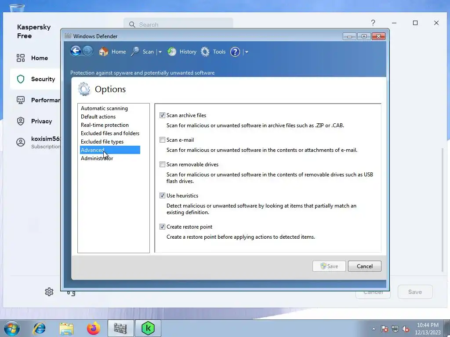450x337 pixels.
Task: Enable Scan e-mail checkbox
Action: point(163,140)
